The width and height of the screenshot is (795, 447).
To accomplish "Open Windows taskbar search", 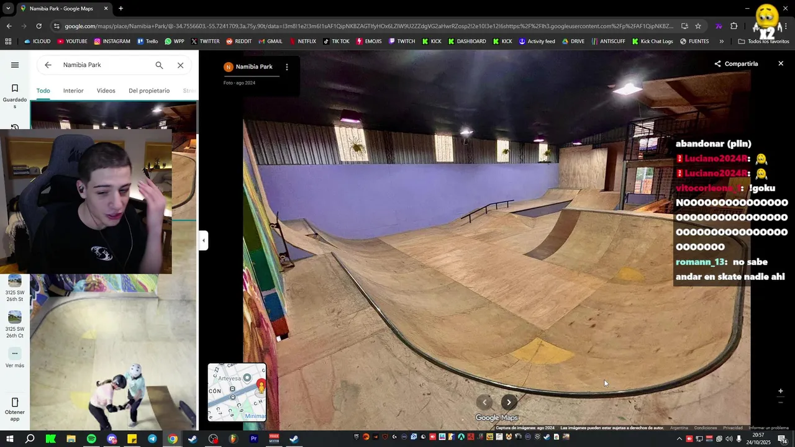I will tap(30, 439).
